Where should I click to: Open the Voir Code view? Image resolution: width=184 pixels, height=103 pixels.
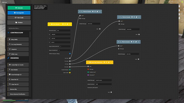click(x=19, y=18)
